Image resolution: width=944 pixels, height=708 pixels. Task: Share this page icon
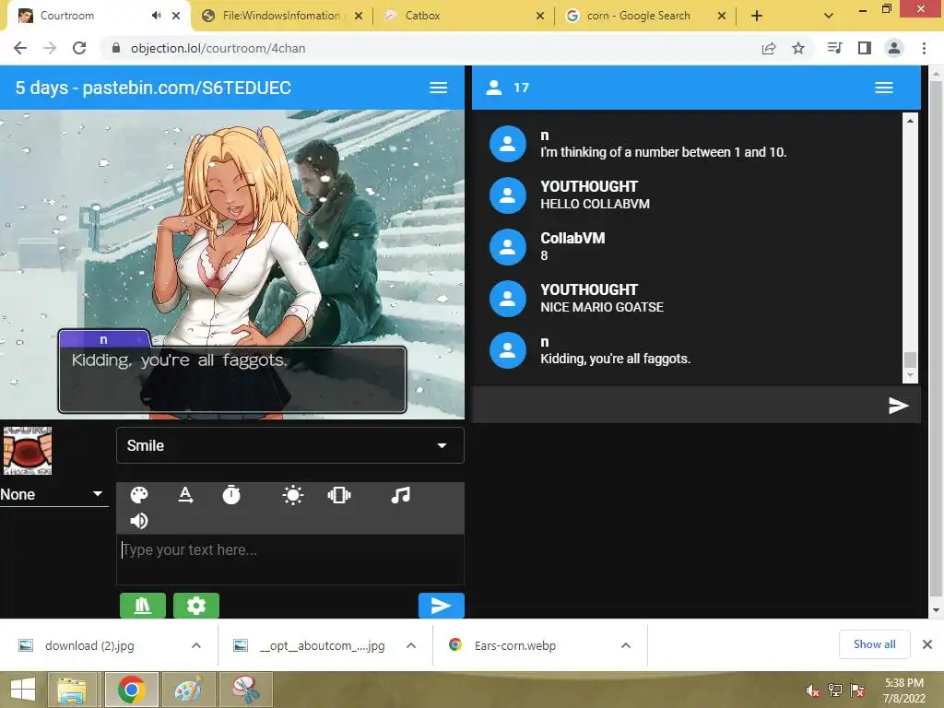click(x=769, y=48)
